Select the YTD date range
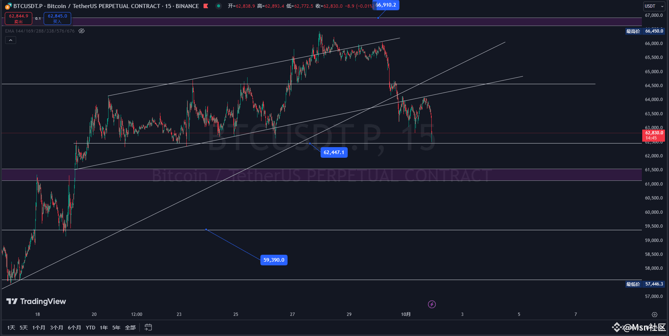Image resolution: width=669 pixels, height=336 pixels. coord(90,327)
